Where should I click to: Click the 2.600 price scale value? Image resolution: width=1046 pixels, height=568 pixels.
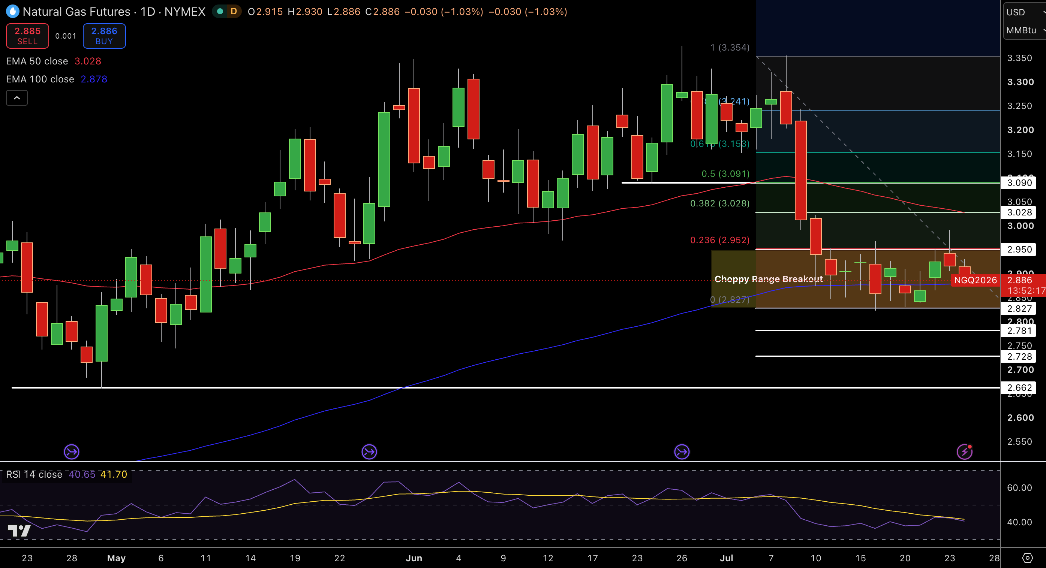(1021, 417)
